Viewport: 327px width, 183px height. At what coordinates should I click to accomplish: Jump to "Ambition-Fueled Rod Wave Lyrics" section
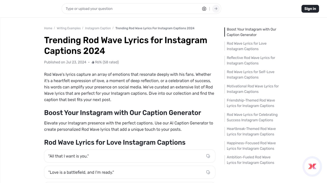(250, 160)
